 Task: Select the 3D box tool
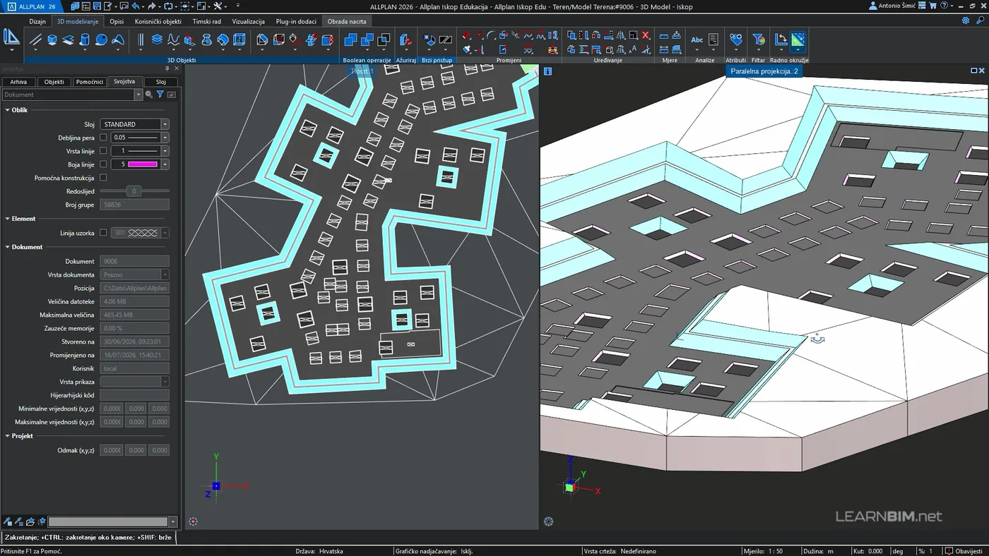pyautogui.click(x=52, y=40)
